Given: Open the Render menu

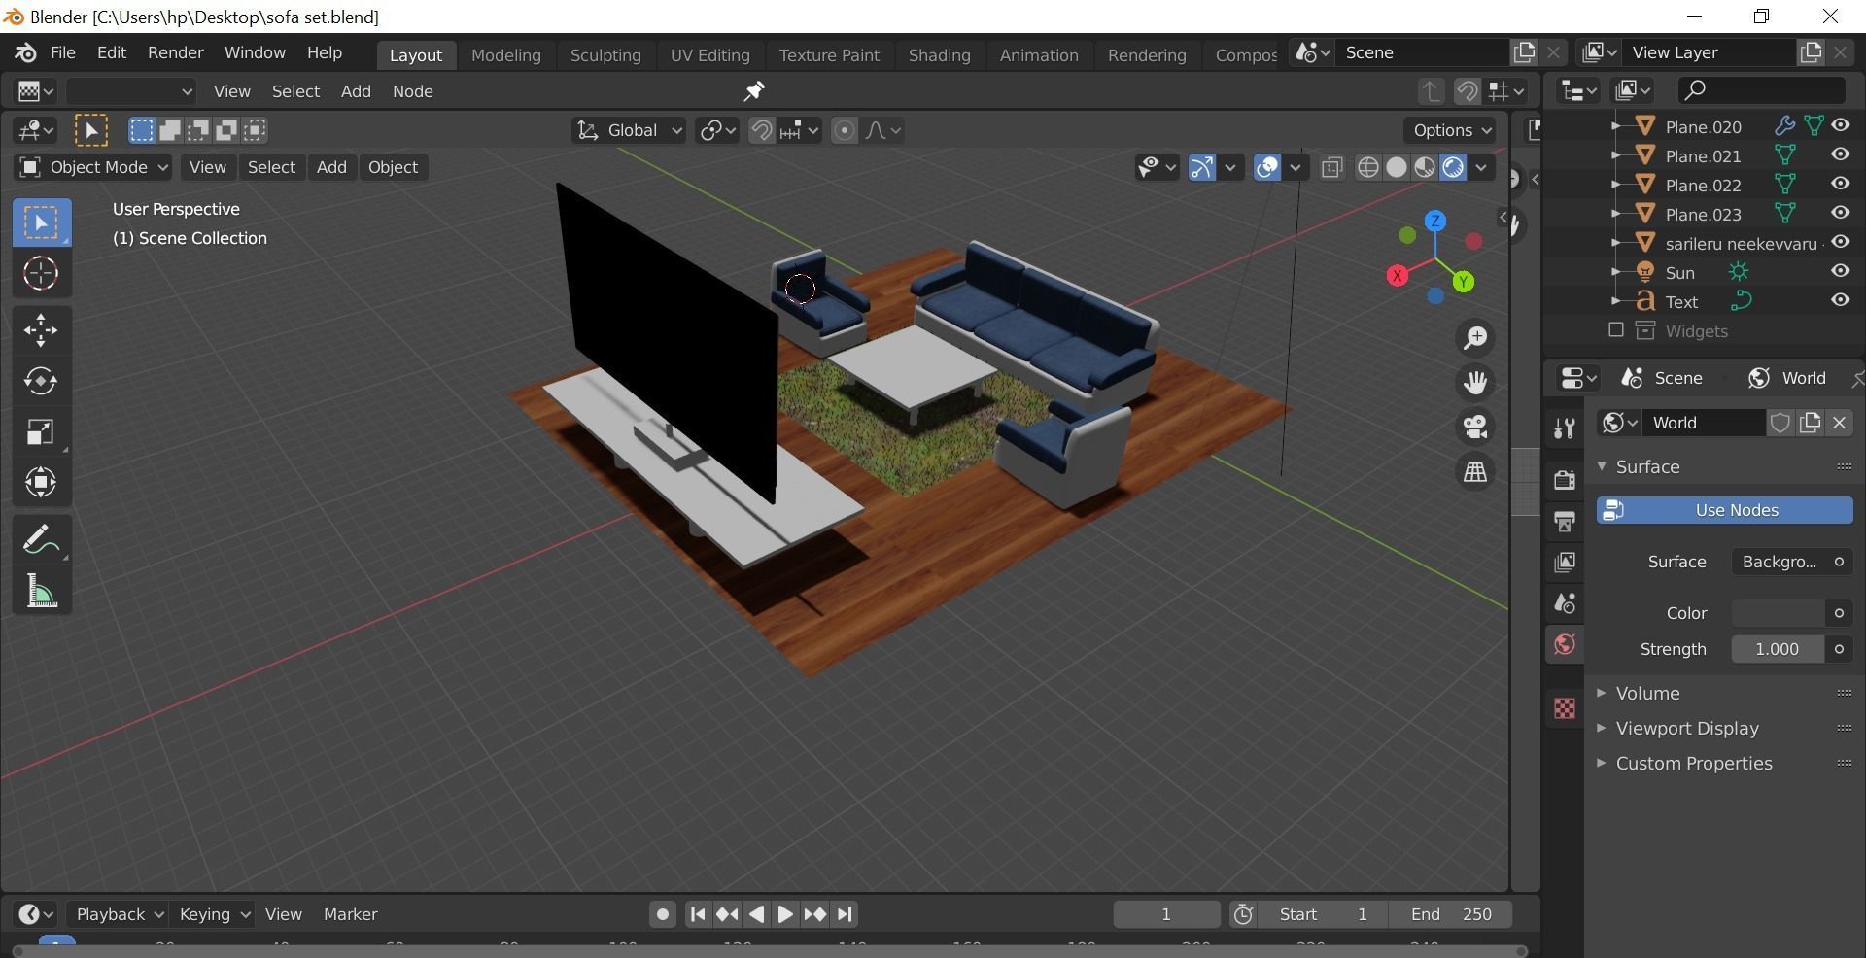Looking at the screenshot, I should (x=175, y=52).
